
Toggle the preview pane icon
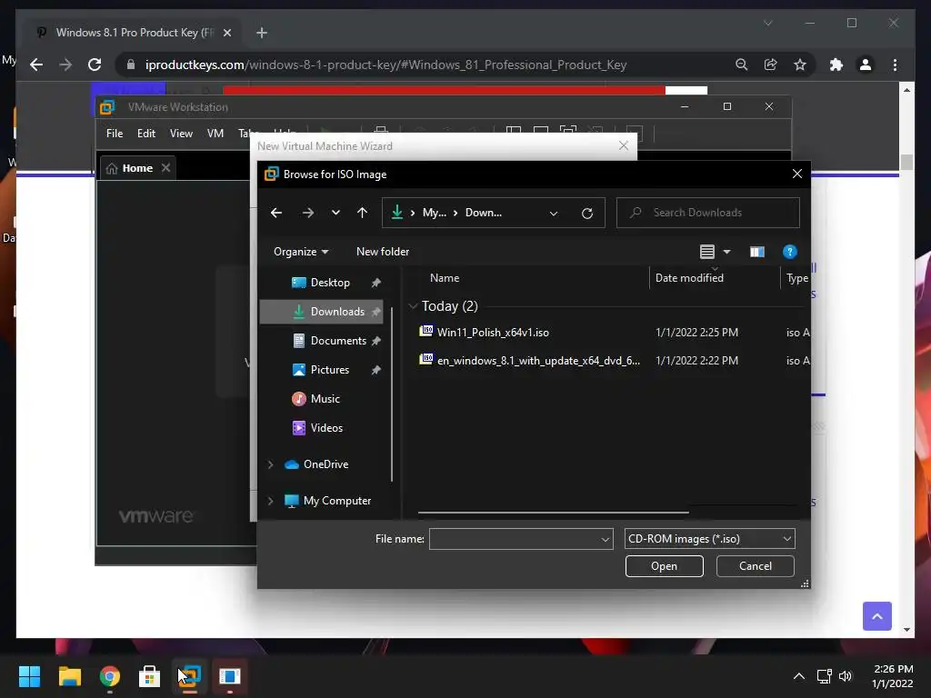(x=757, y=252)
